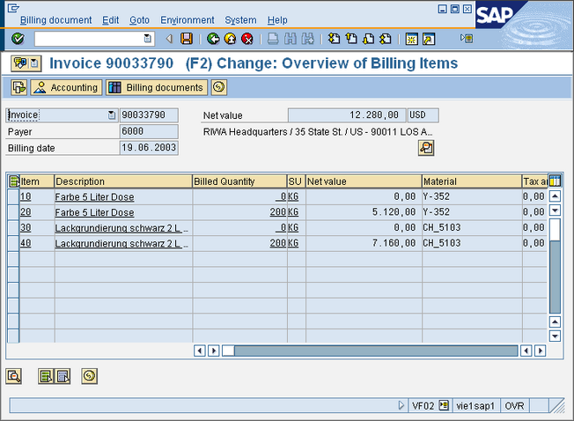
Task: Click the Billing documents button
Action: (157, 87)
